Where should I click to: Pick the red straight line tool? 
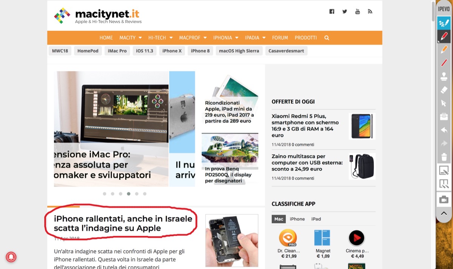pyautogui.click(x=444, y=63)
